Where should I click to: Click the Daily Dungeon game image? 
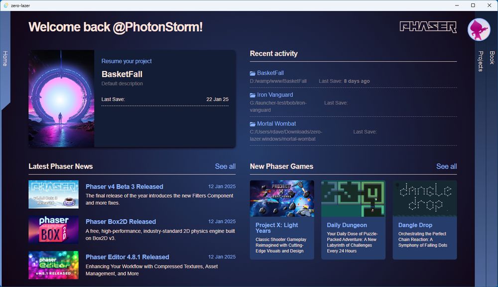(353, 199)
